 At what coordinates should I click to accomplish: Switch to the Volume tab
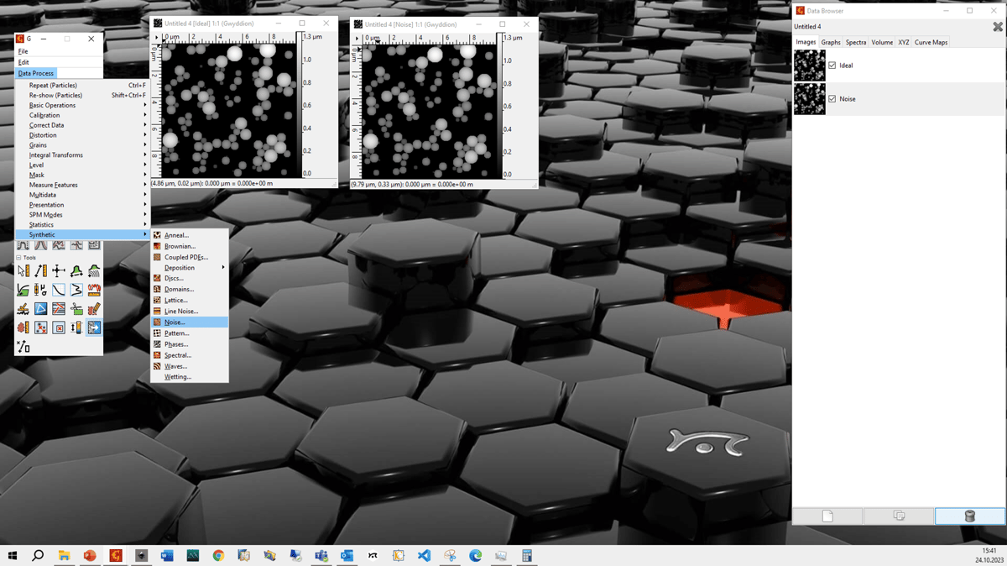(882, 42)
